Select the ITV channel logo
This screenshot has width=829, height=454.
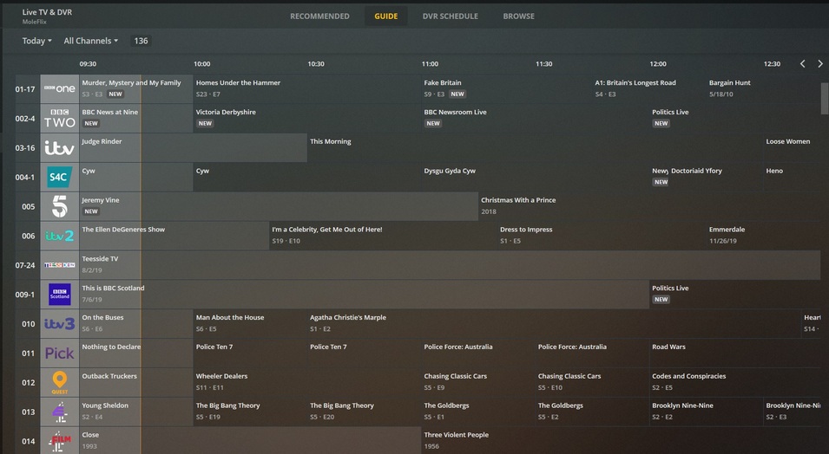[60, 148]
